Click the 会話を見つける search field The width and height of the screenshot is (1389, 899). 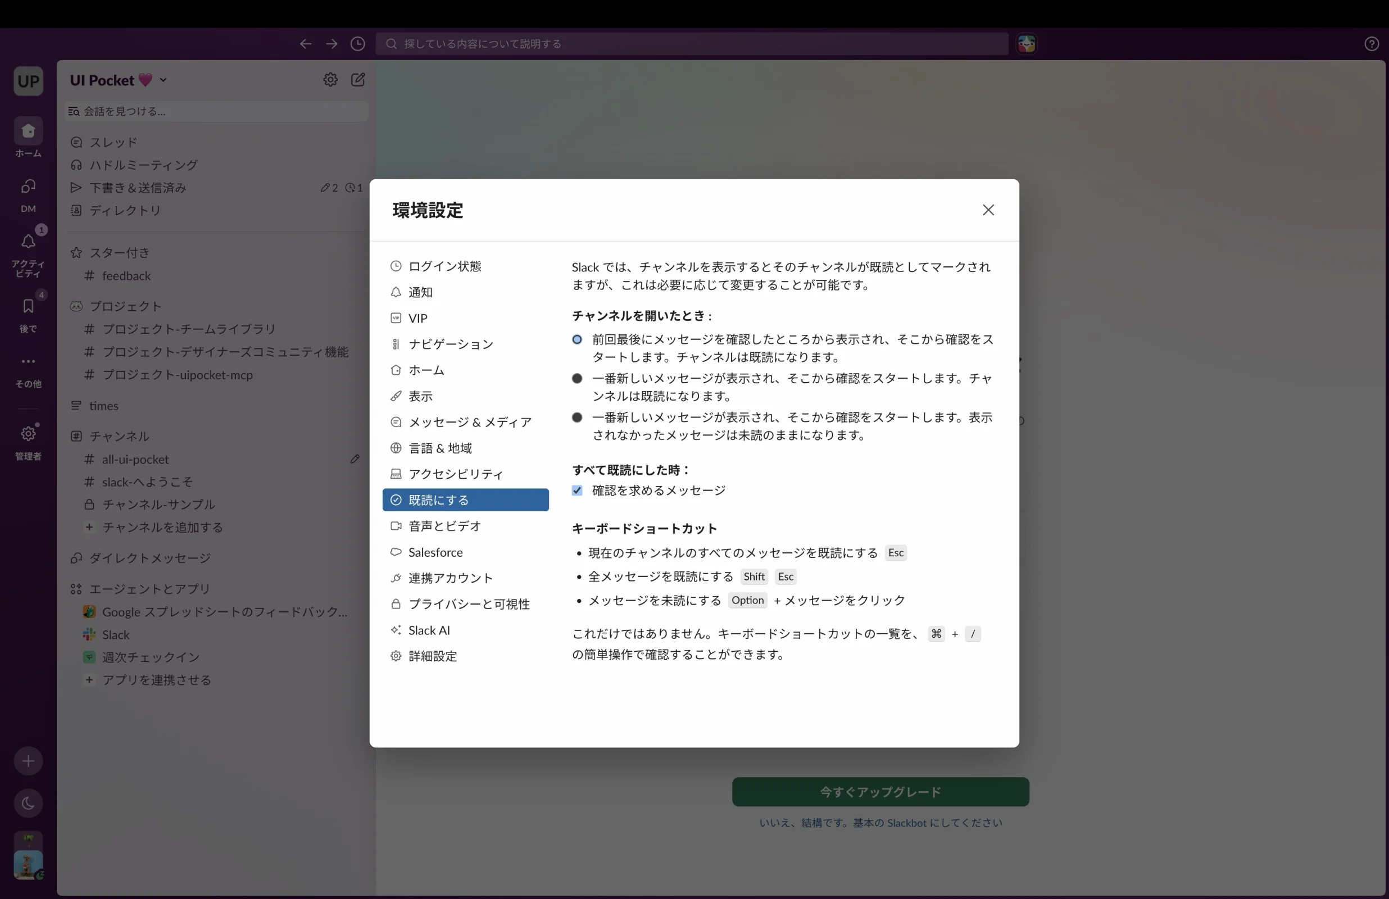pos(216,111)
